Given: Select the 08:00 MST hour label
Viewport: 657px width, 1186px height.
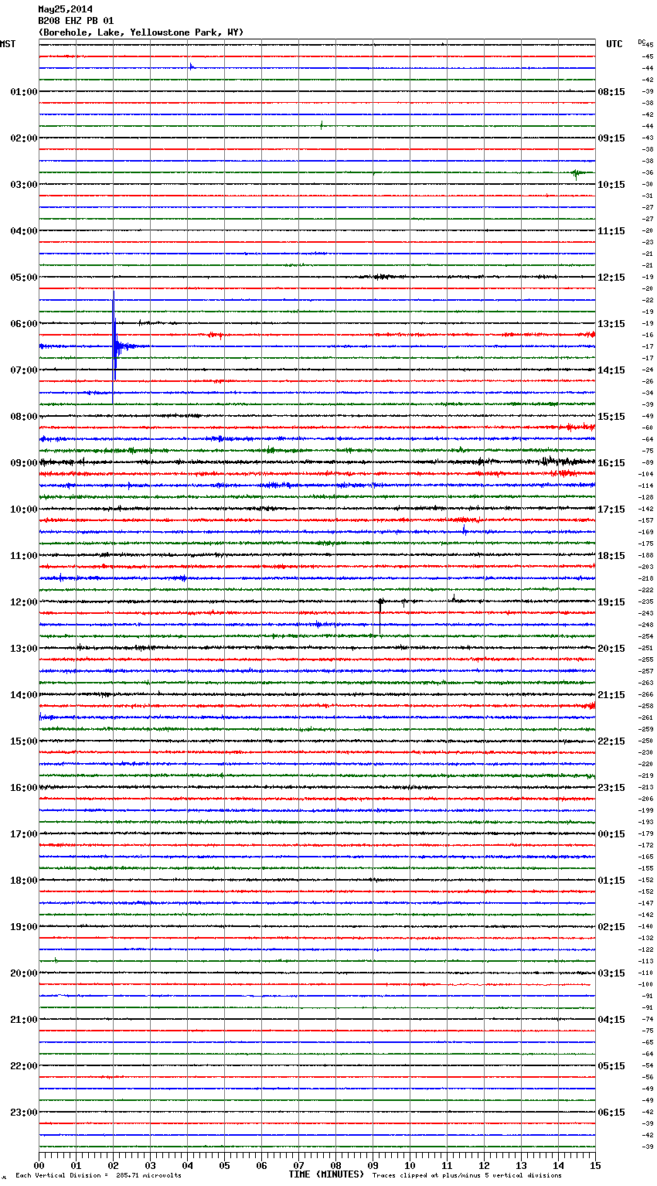Looking at the screenshot, I should pos(24,417).
